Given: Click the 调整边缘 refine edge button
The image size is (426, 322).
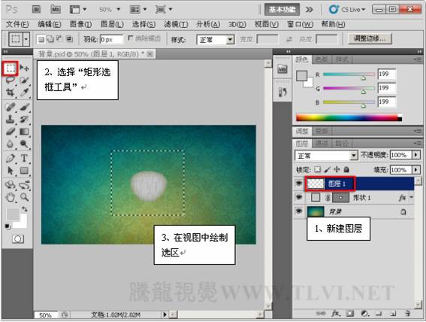Looking at the screenshot, I should tap(370, 38).
